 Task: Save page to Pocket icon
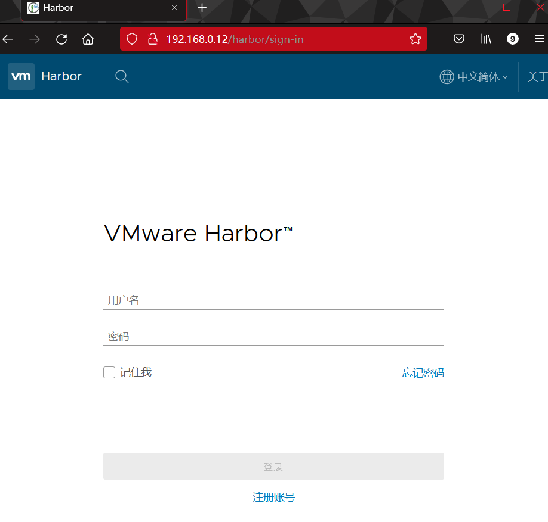(459, 39)
